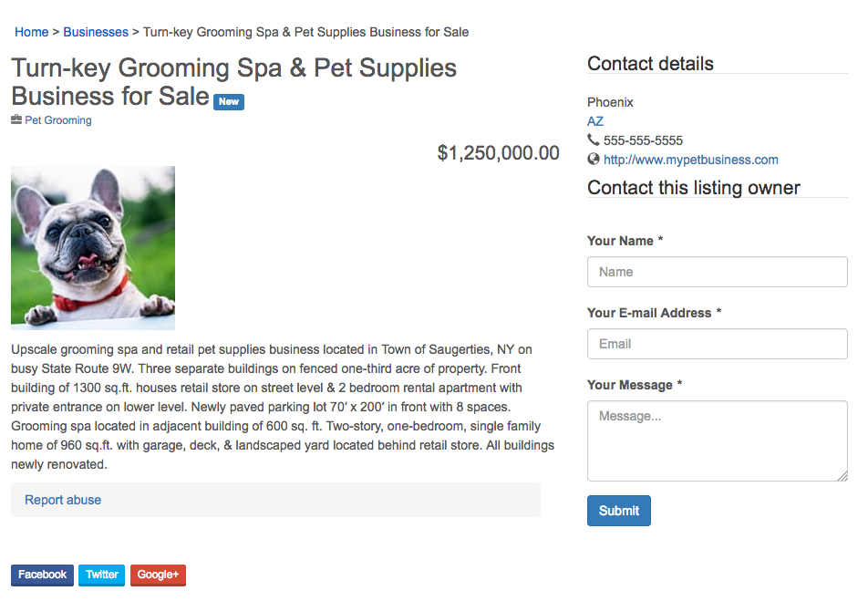The height and width of the screenshot is (601, 858).
Task: Share the listing on Google+
Action: (157, 575)
